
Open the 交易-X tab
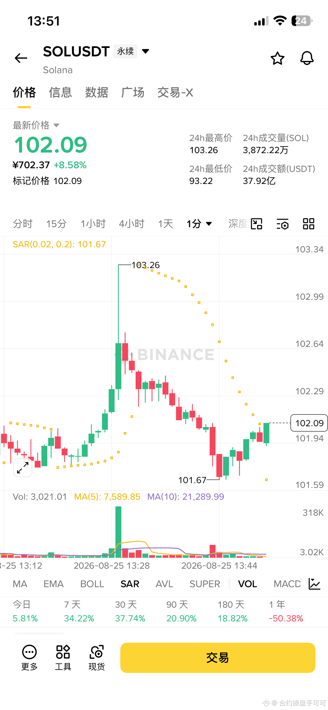pyautogui.click(x=175, y=92)
